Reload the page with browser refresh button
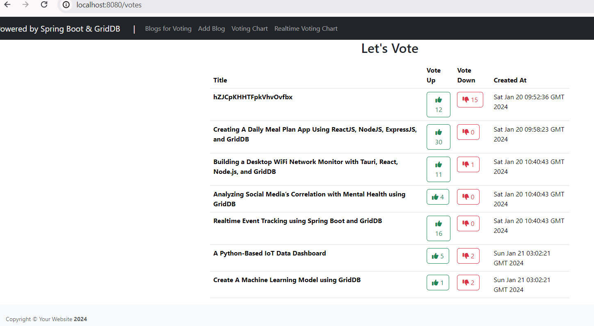This screenshot has width=594, height=326. point(44,5)
